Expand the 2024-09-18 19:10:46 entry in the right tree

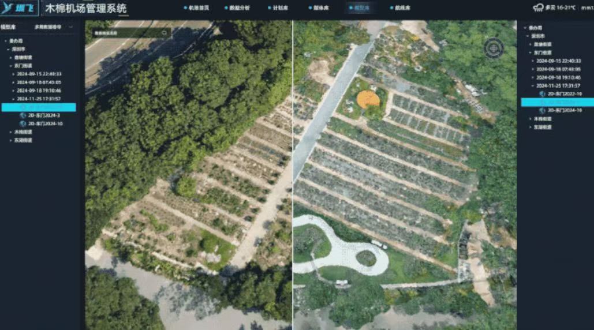[x=533, y=77]
